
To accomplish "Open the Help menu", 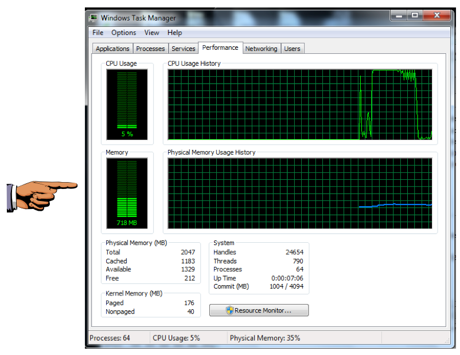I will 174,33.
